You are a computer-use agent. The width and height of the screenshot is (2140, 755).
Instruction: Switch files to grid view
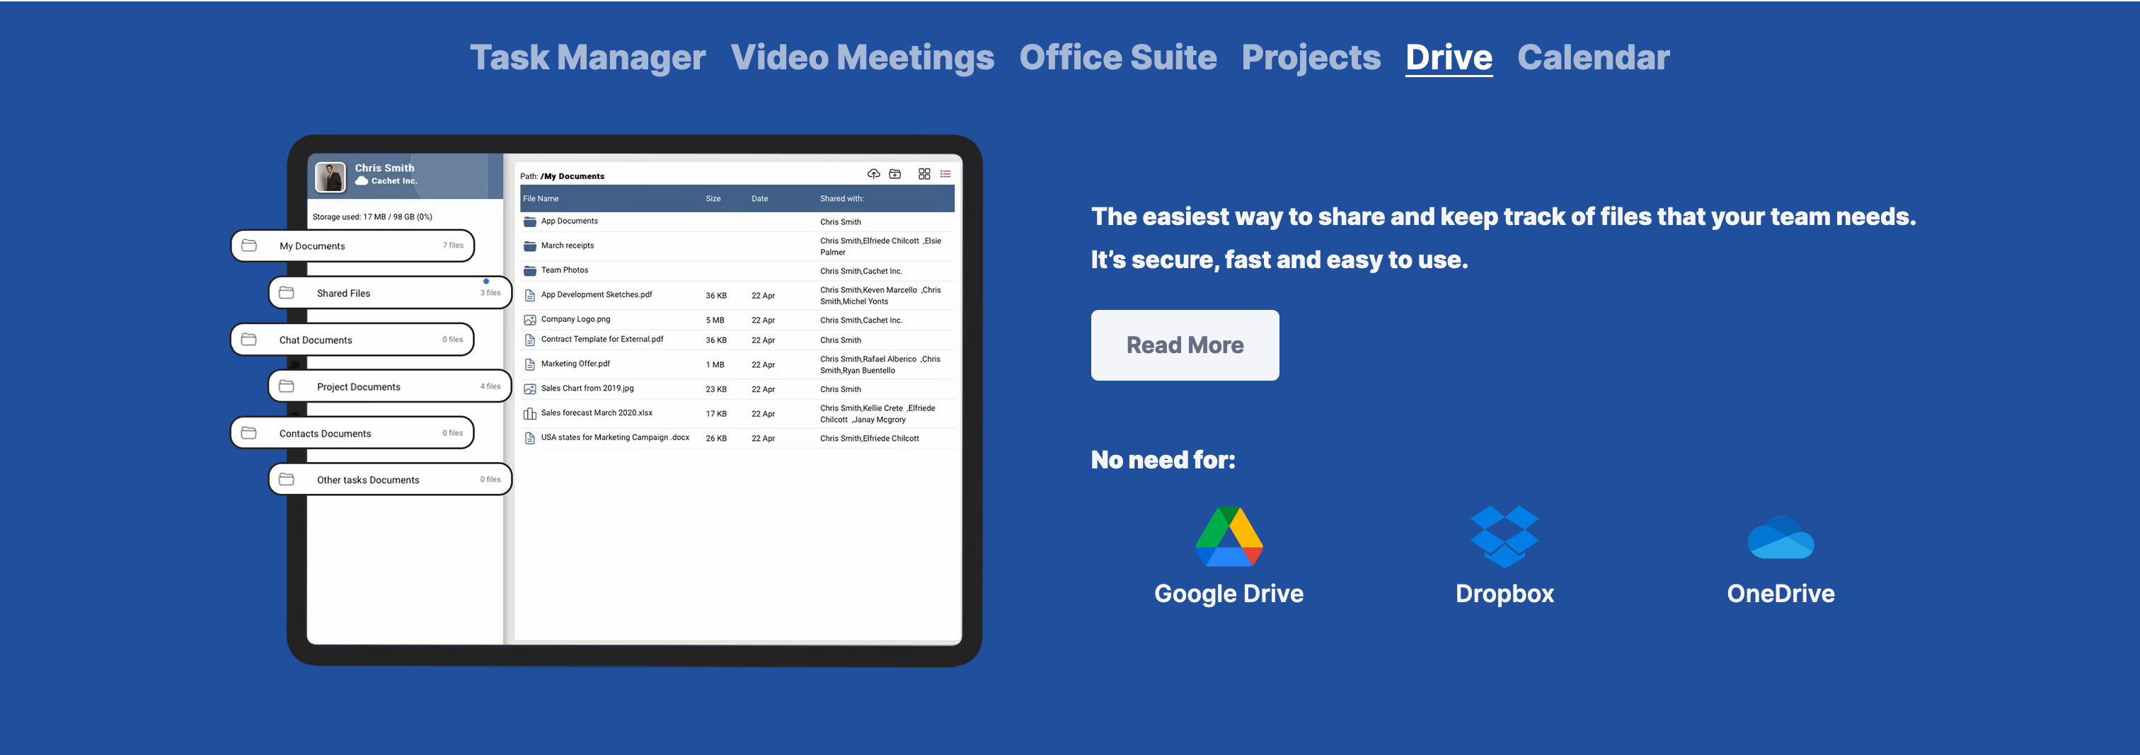click(924, 175)
